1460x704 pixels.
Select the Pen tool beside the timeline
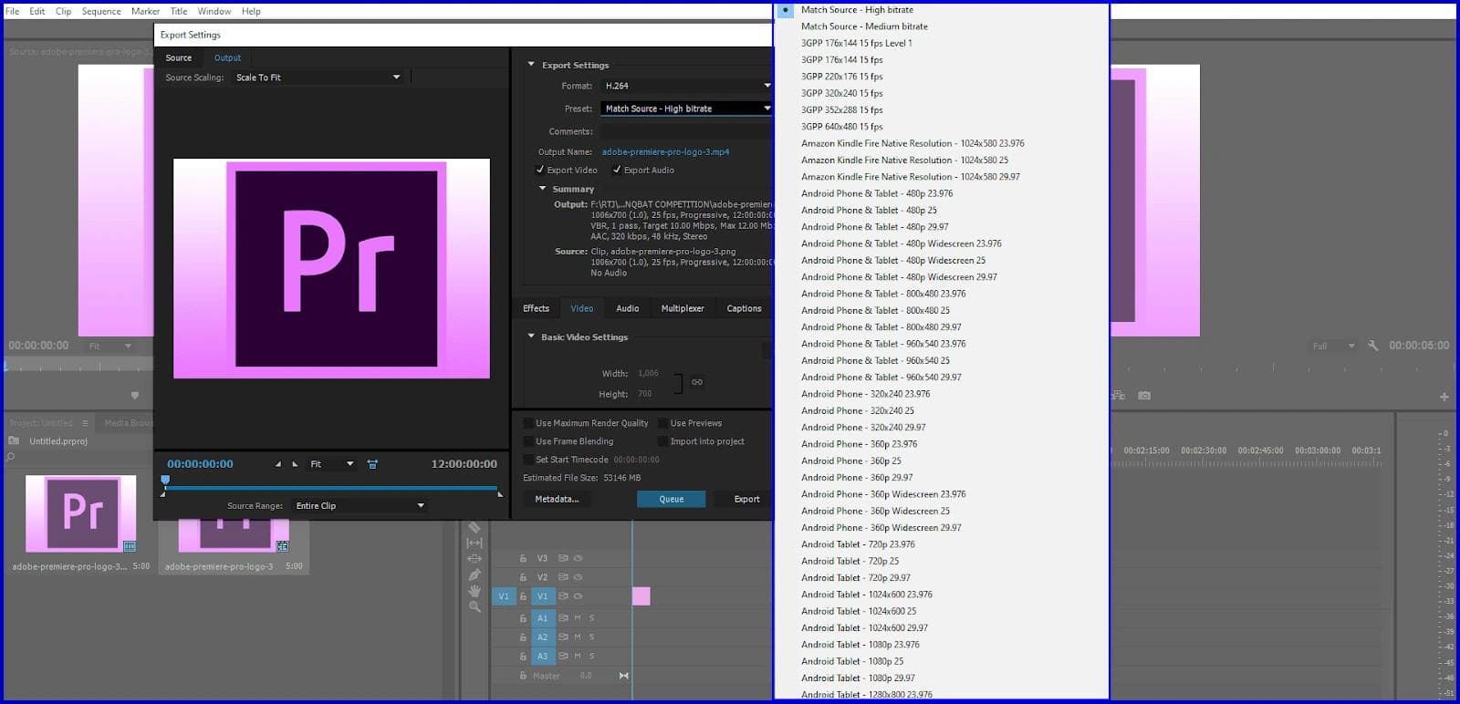coord(474,575)
